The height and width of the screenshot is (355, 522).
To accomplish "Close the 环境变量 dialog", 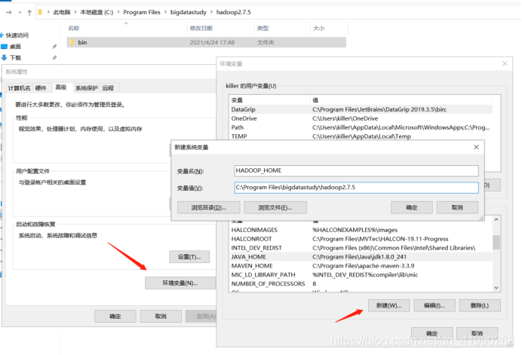I will [505, 63].
